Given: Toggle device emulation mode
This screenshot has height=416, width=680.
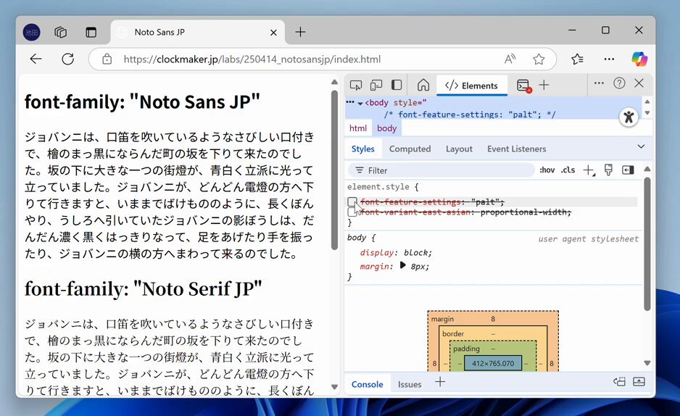Looking at the screenshot, I should tap(376, 85).
